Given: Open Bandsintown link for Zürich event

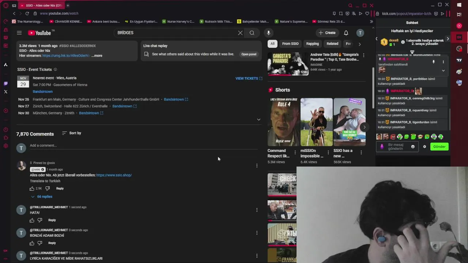Looking at the screenshot, I should point(124,106).
